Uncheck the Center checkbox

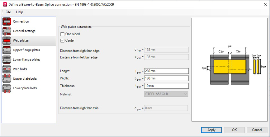(63, 41)
